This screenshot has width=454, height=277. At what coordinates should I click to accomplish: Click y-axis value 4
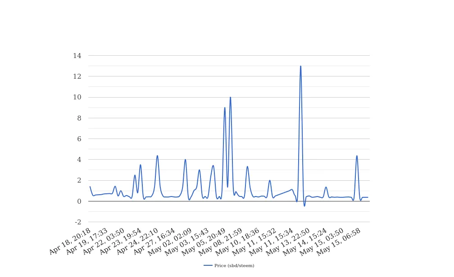79,160
